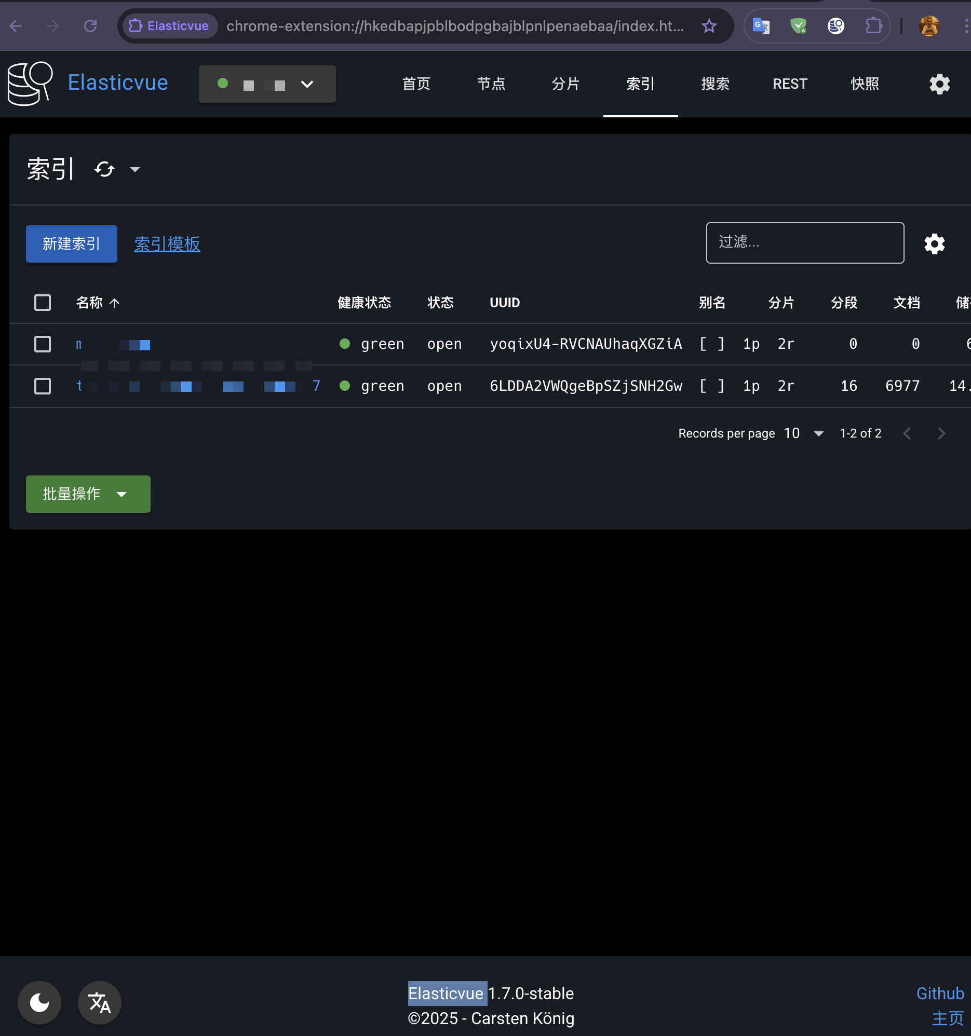Click the 1.7.0-stable version text

(531, 993)
